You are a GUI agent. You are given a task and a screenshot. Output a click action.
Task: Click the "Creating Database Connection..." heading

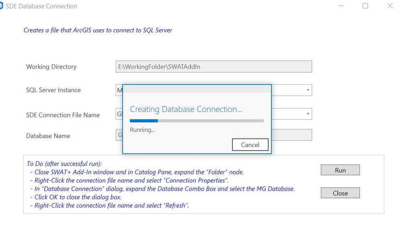click(186, 109)
